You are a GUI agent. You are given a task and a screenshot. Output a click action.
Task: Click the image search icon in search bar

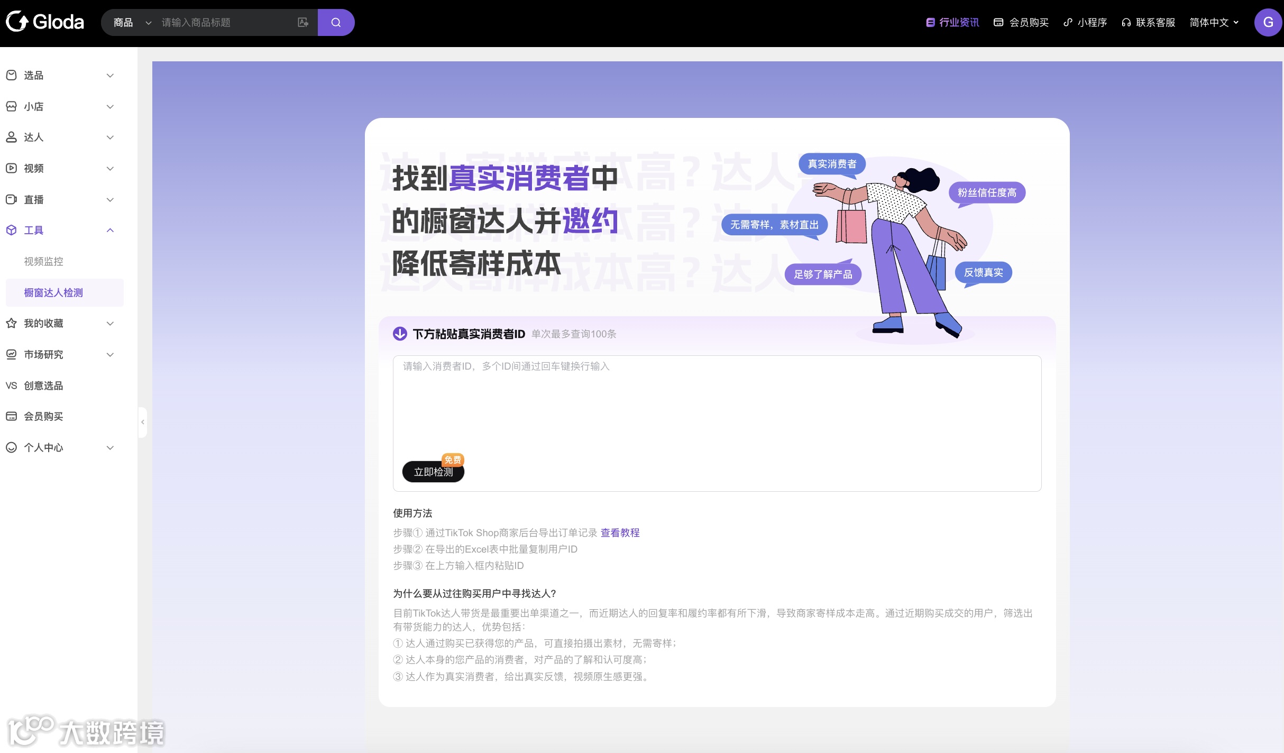[303, 22]
